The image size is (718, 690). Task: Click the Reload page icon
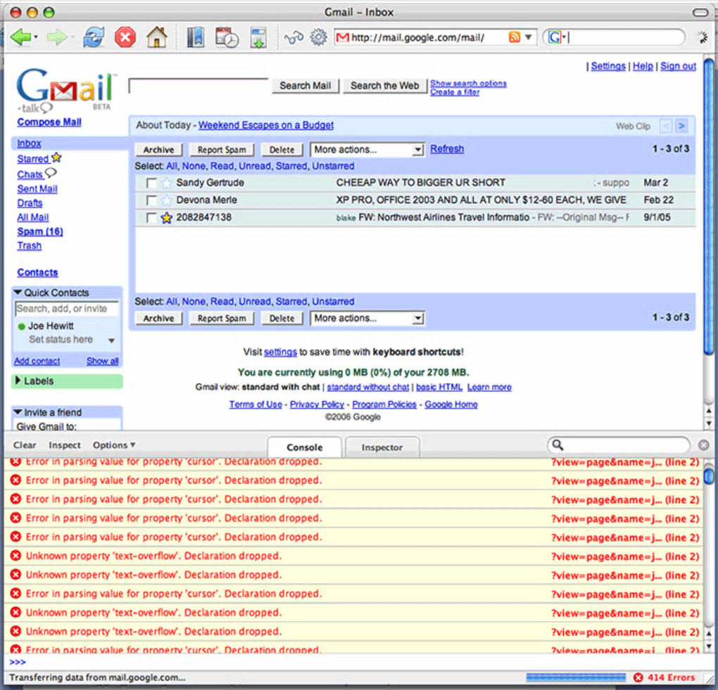coord(94,37)
